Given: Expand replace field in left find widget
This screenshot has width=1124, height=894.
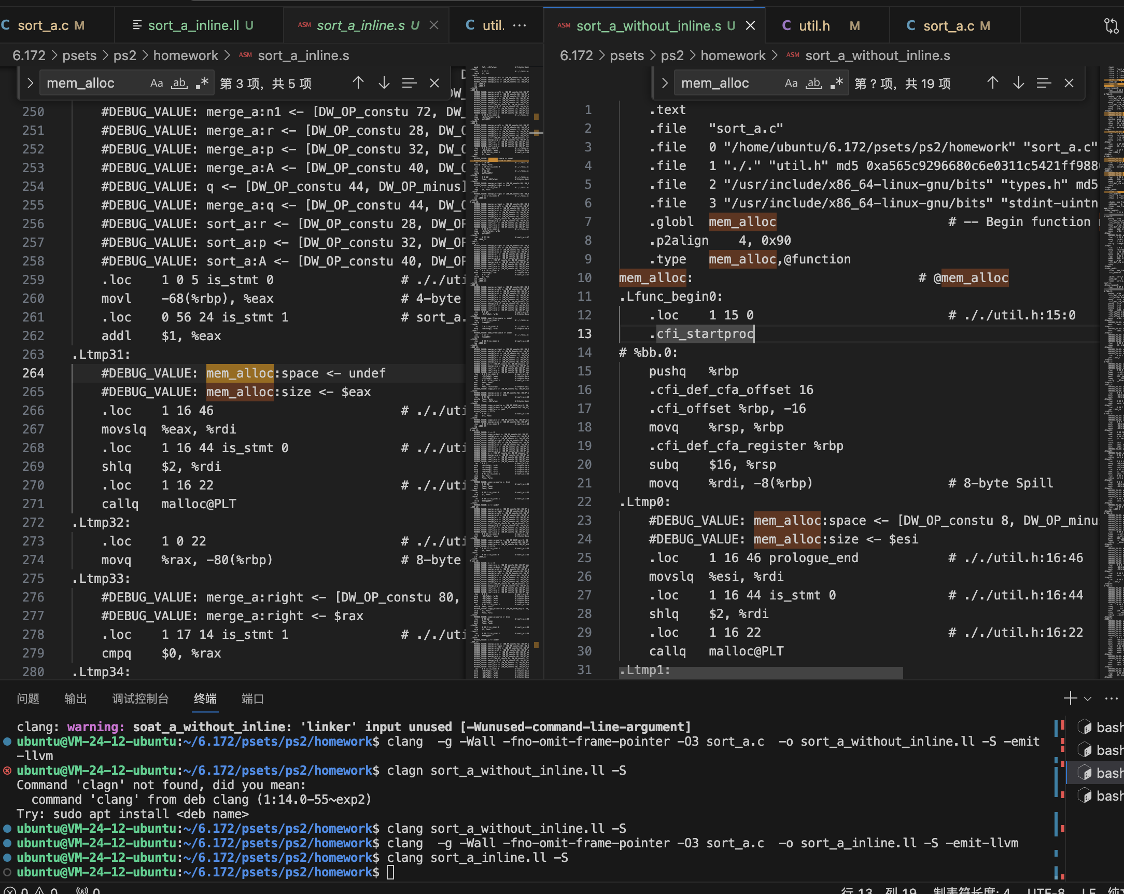Looking at the screenshot, I should point(30,83).
